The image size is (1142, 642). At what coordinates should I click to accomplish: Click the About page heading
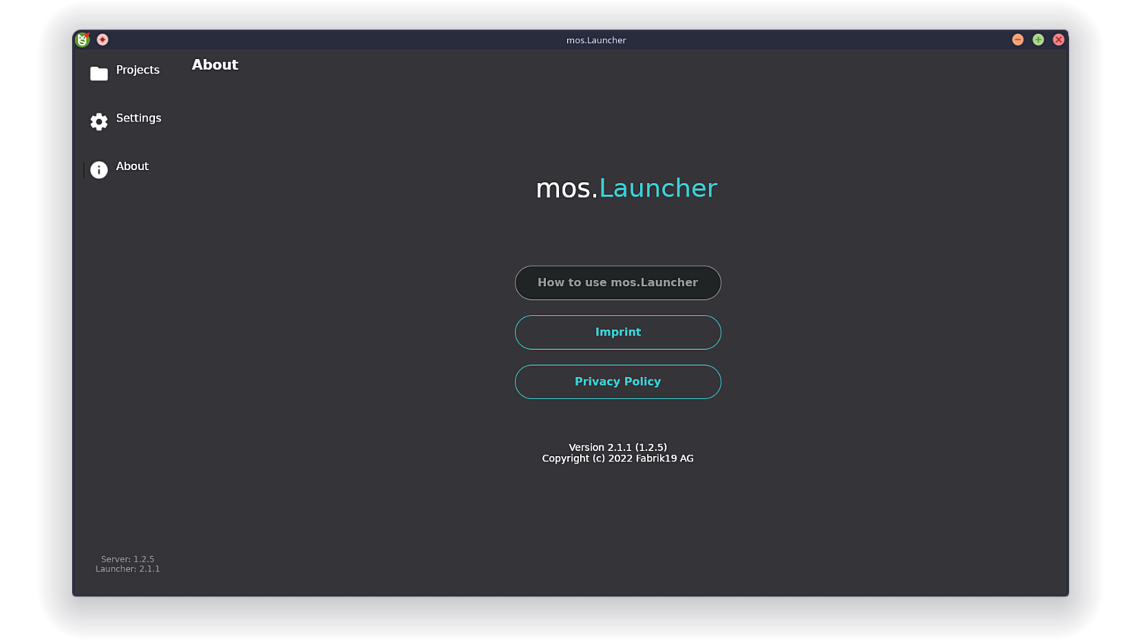[x=215, y=65]
